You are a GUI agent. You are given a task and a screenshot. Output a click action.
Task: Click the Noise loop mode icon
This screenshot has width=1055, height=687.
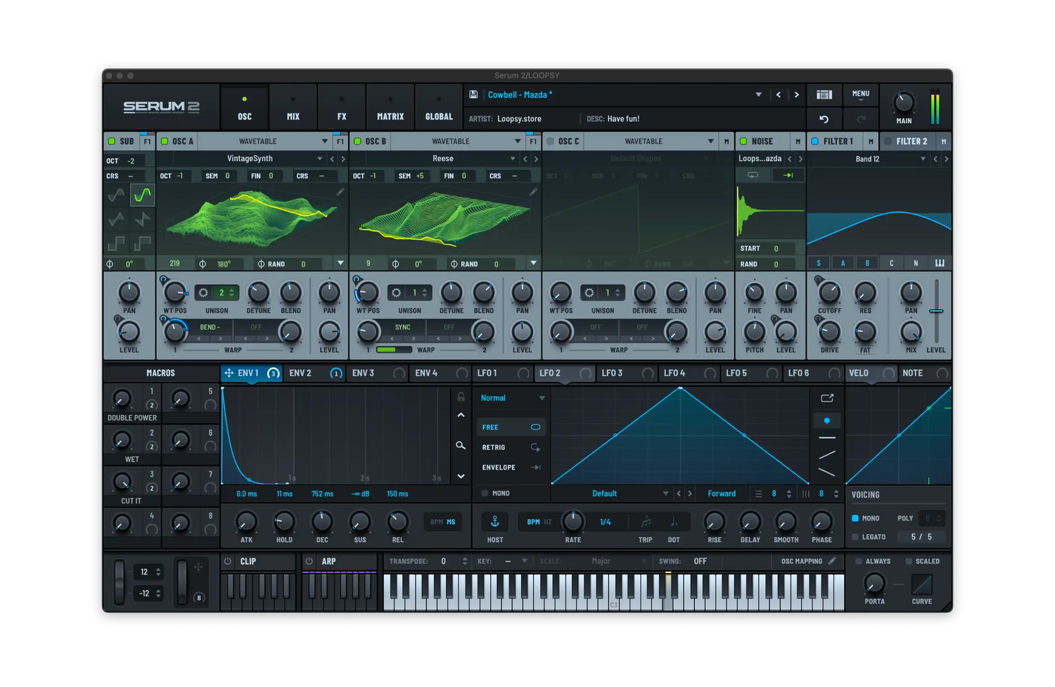tap(753, 175)
